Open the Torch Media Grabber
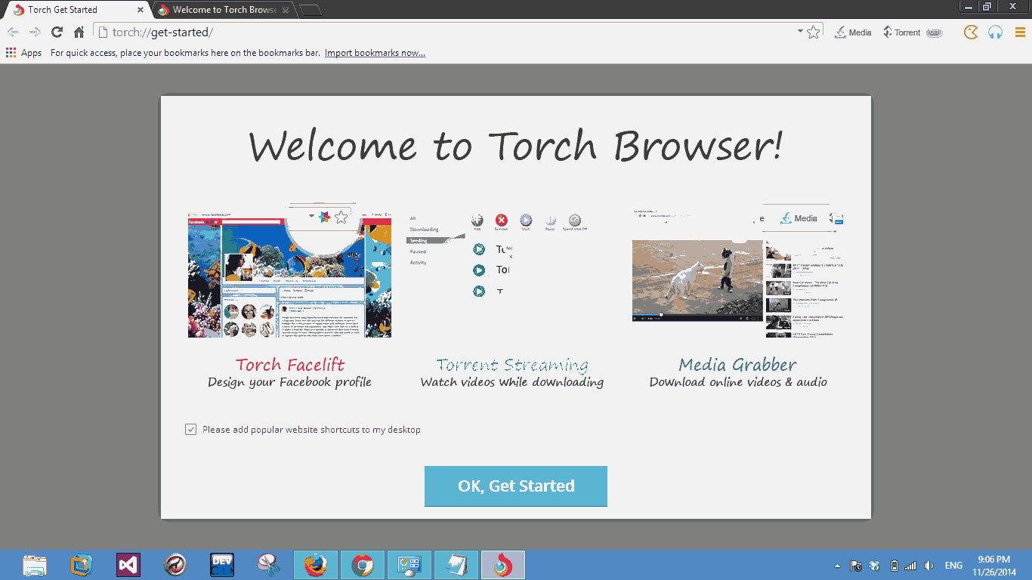The image size is (1032, 580). click(852, 32)
